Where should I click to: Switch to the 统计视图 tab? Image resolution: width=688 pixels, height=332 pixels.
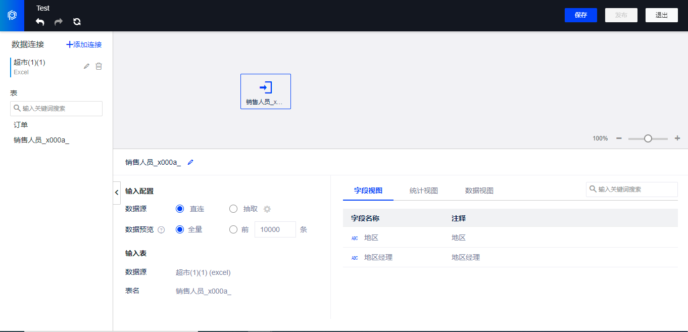tap(424, 191)
